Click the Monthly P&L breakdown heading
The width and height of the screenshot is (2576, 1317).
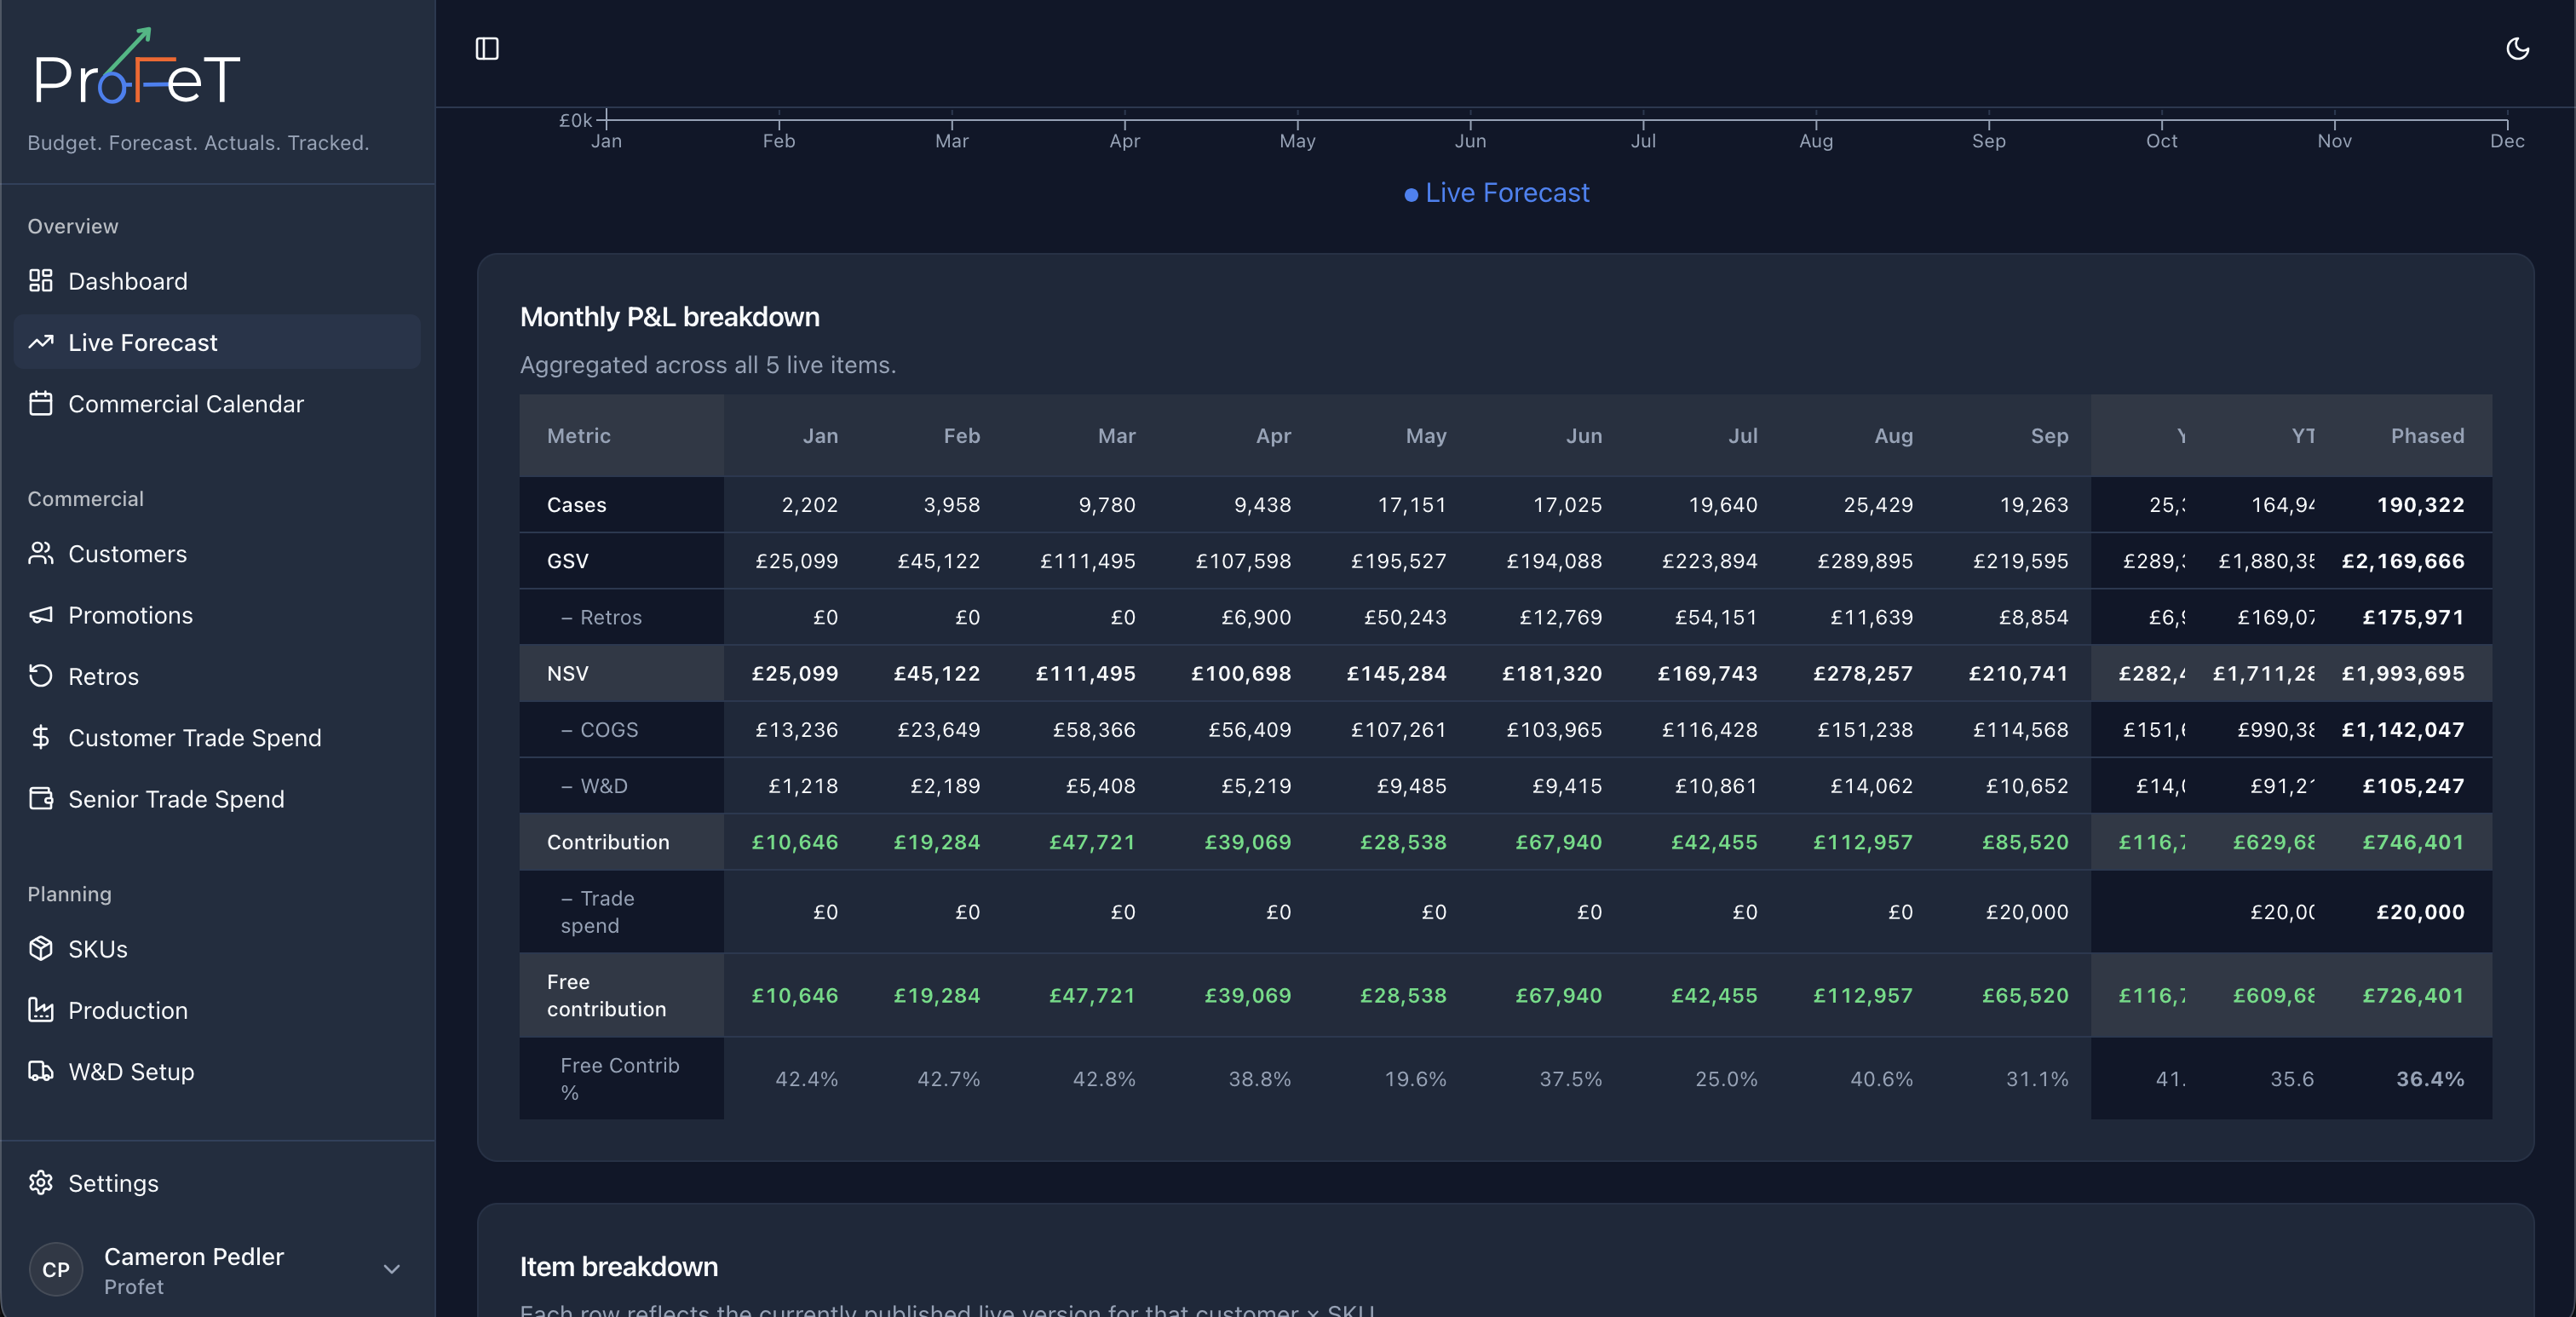click(669, 316)
